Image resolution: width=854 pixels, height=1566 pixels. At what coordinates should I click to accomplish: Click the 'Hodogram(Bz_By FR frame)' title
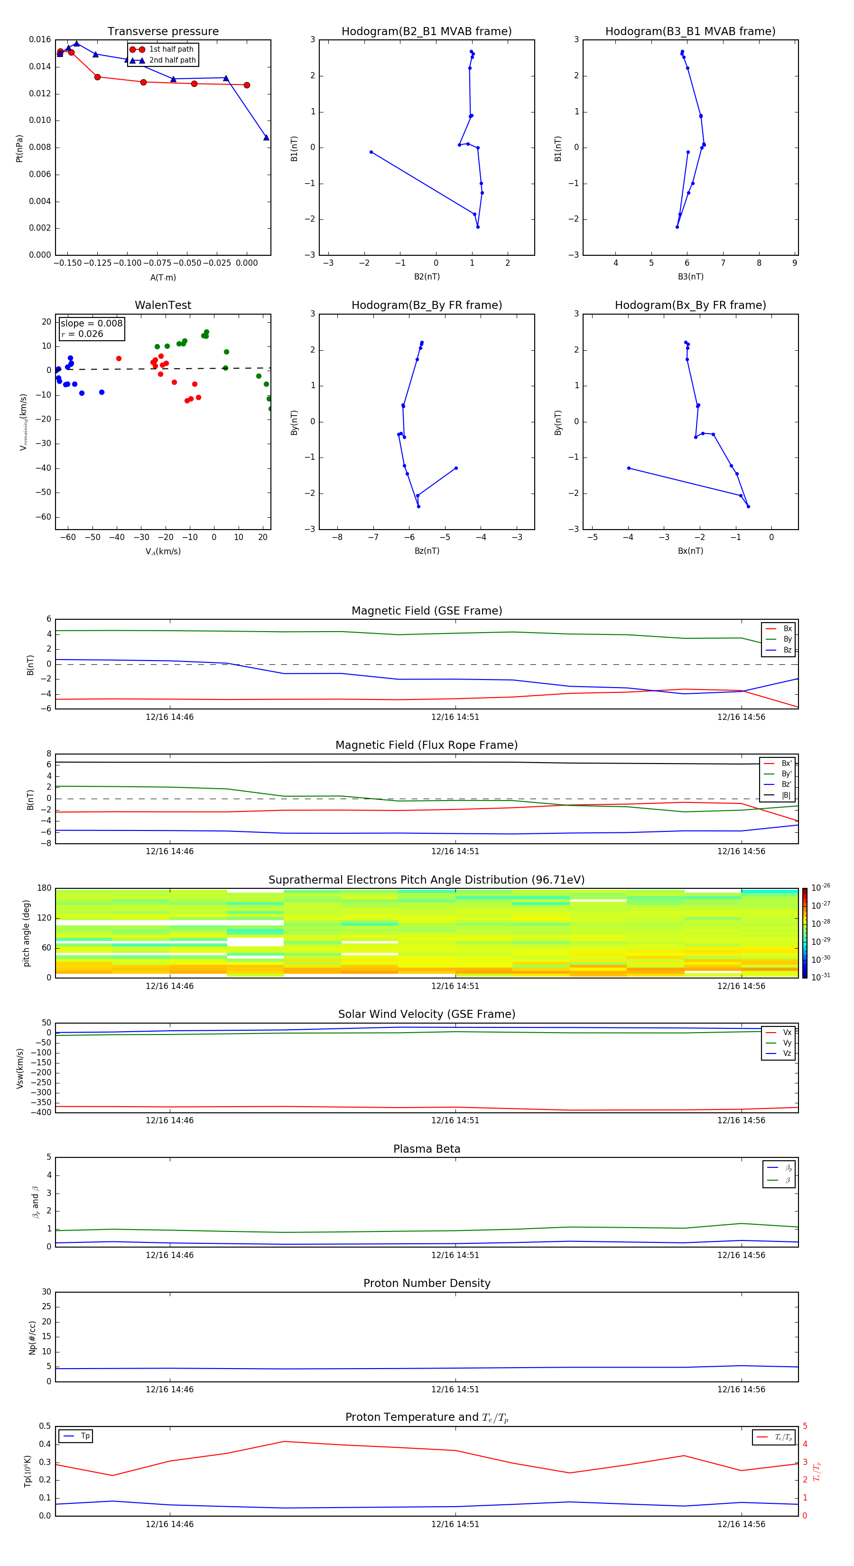[427, 305]
